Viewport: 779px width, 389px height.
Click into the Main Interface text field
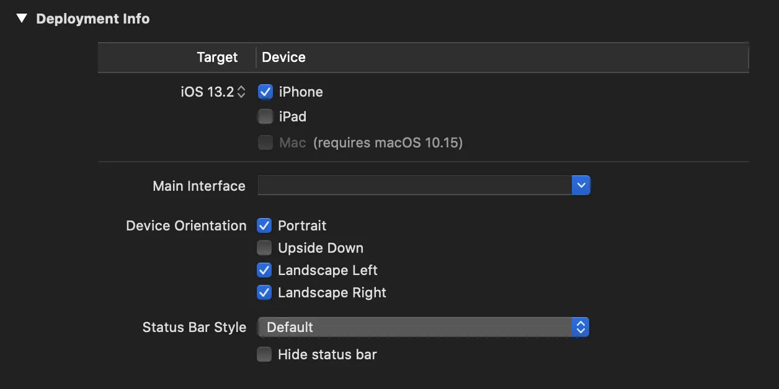(x=414, y=185)
